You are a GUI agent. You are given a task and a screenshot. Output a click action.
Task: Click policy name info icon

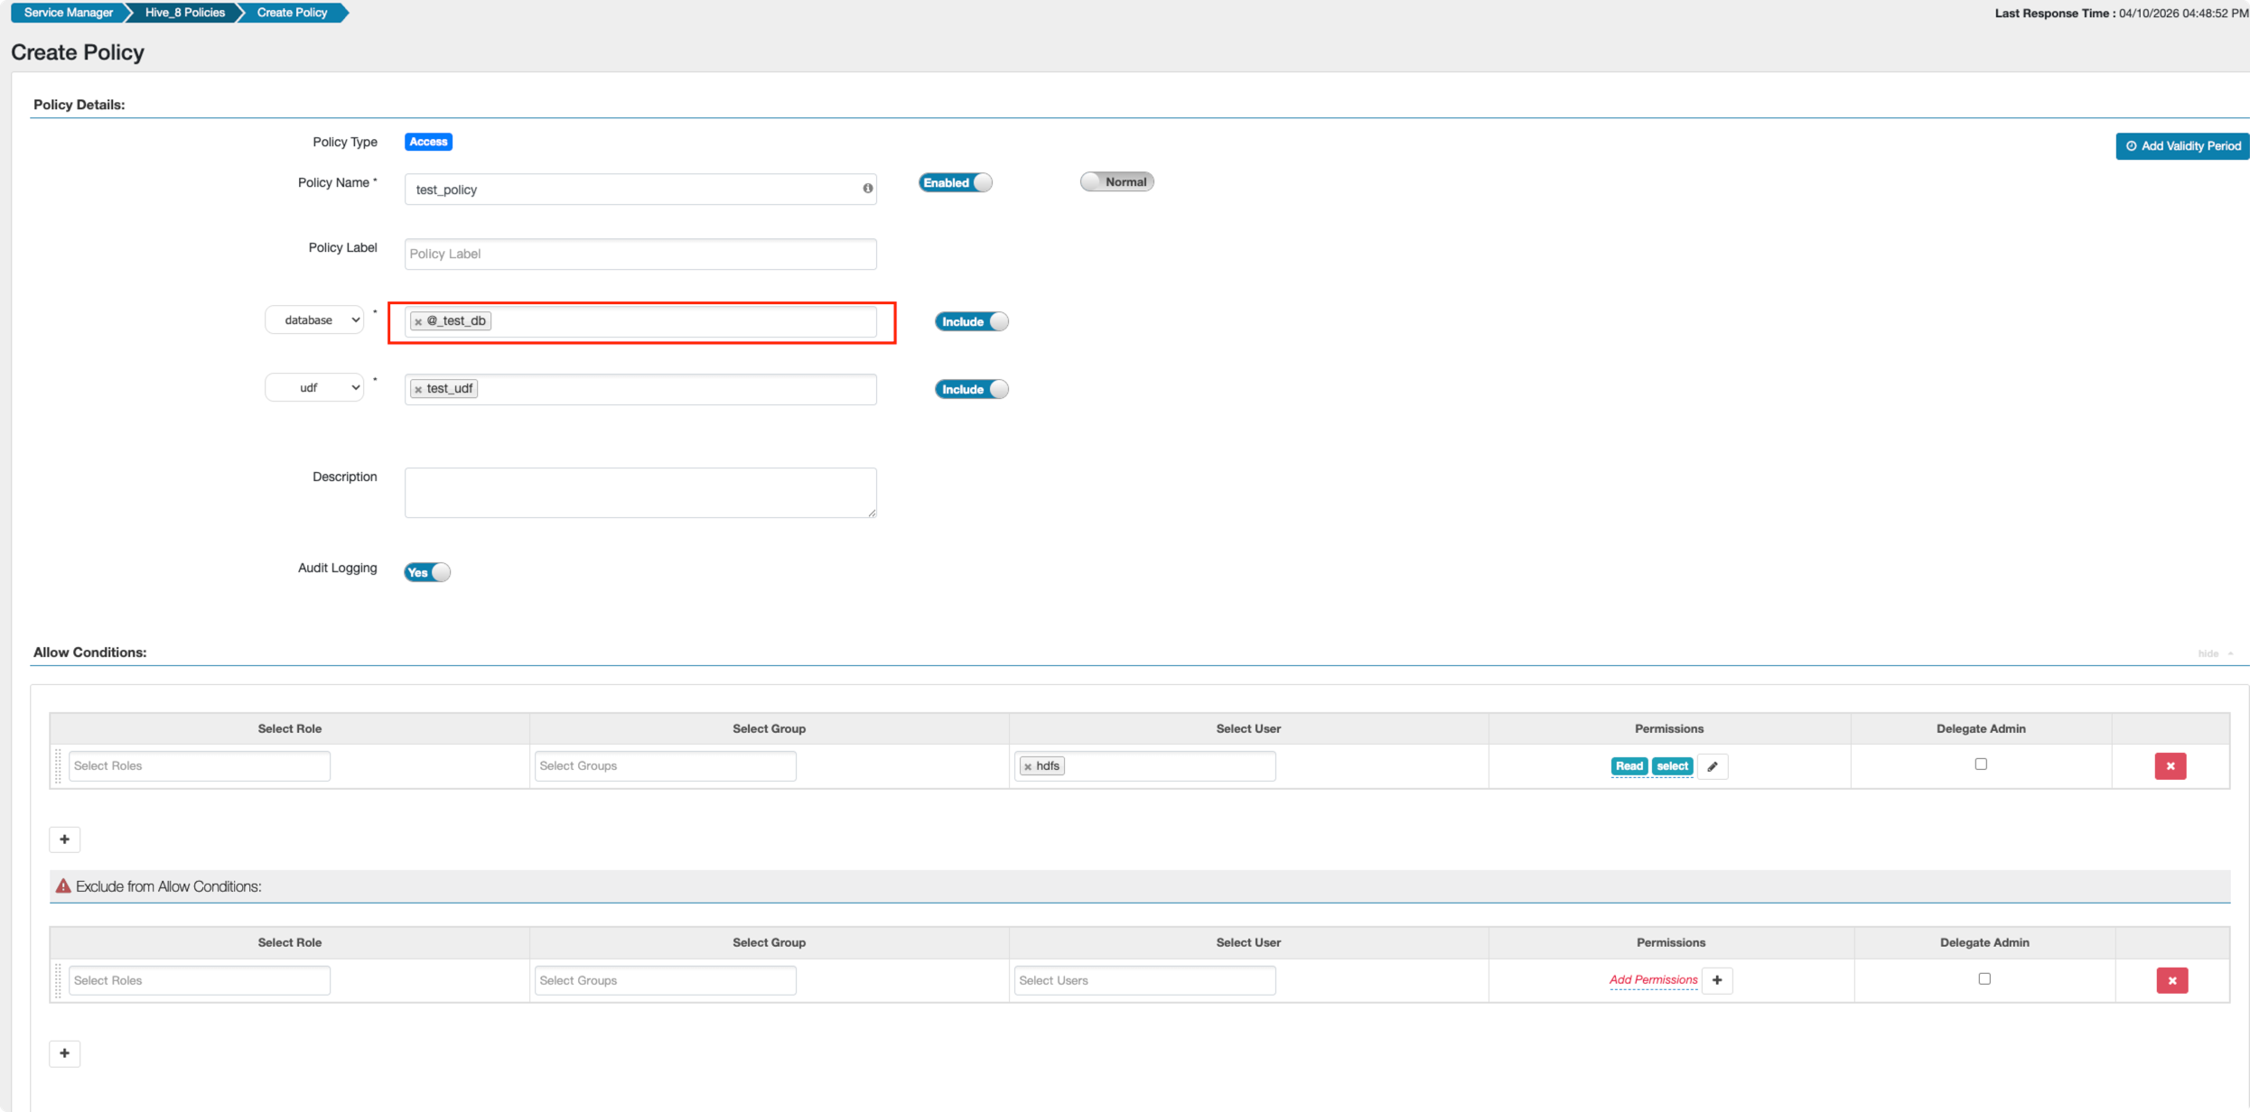click(x=867, y=189)
